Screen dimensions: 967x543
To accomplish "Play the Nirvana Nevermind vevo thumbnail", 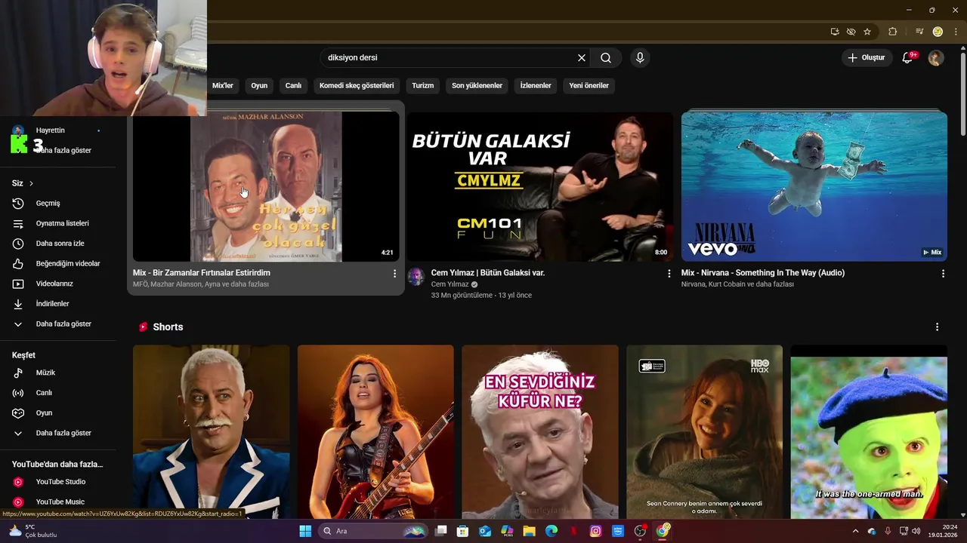I will click(x=814, y=186).
